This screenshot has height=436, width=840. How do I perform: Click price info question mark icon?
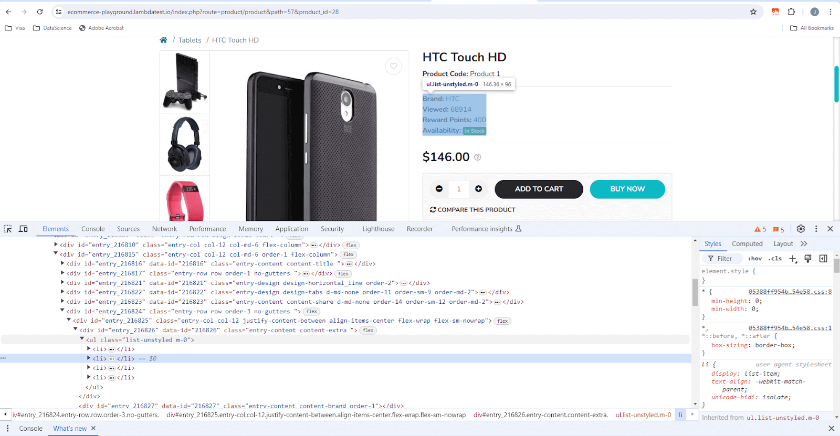click(x=477, y=157)
